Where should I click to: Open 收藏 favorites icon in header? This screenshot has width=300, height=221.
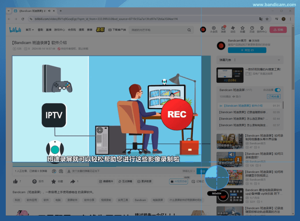[x=242, y=29]
